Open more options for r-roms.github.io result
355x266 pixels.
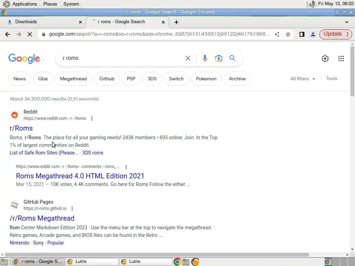tap(72, 208)
